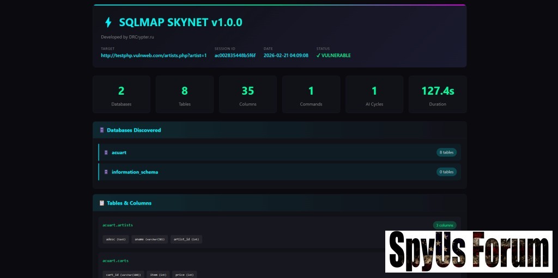The width and height of the screenshot is (558, 278).
Task: Select the acuart.carts table heading
Action: pos(116,261)
